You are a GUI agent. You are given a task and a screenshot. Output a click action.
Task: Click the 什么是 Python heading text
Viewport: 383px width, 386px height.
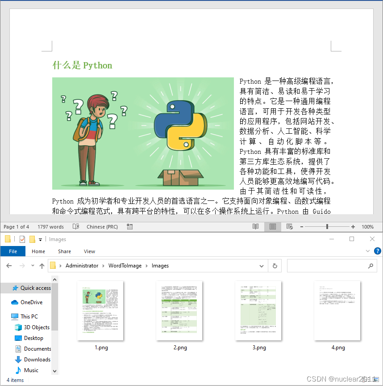[x=82, y=65]
